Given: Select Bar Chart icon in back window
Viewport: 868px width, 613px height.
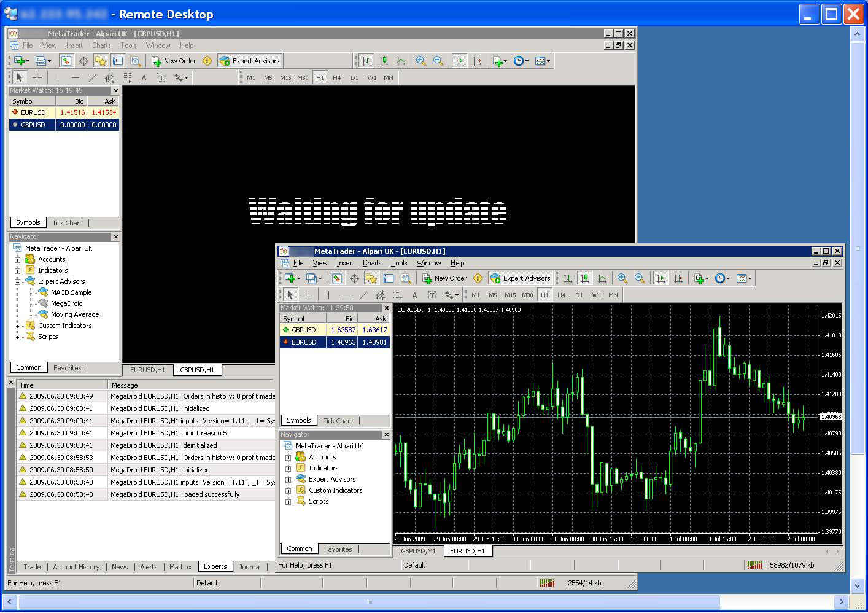Looking at the screenshot, I should click(x=366, y=61).
